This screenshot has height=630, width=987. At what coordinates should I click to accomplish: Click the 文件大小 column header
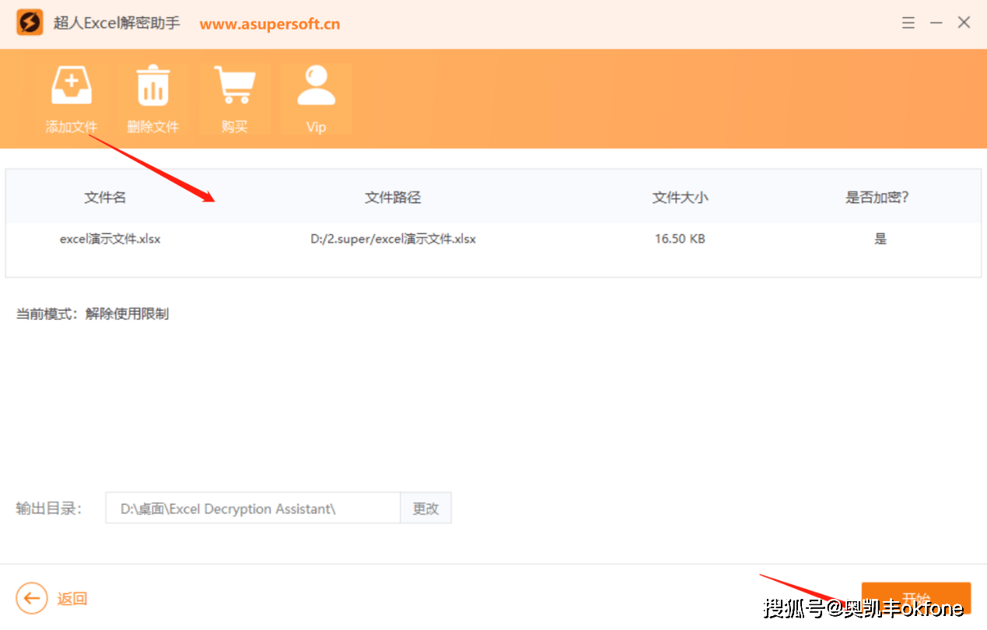click(x=680, y=198)
